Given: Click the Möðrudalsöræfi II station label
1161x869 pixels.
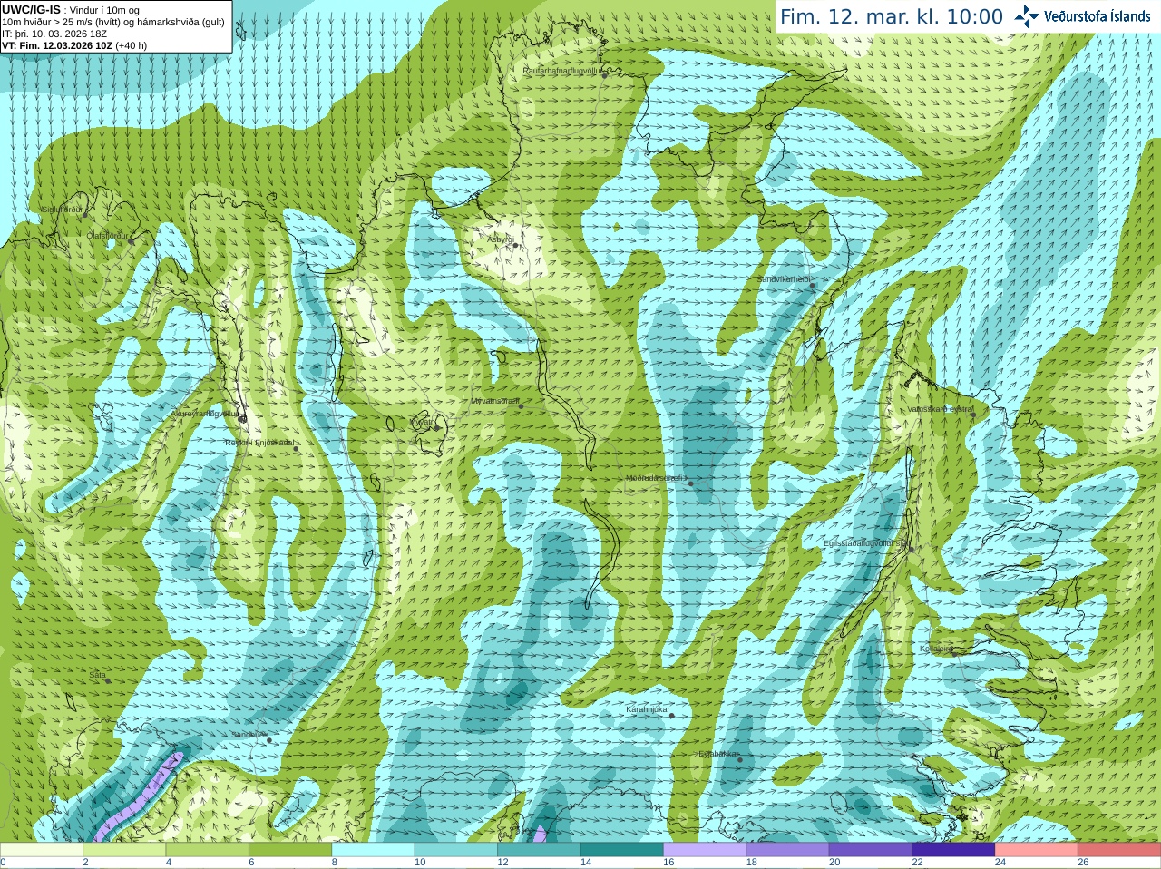Looking at the screenshot, I should [658, 478].
